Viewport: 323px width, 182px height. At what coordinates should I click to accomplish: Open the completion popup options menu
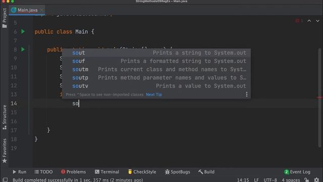click(x=247, y=95)
